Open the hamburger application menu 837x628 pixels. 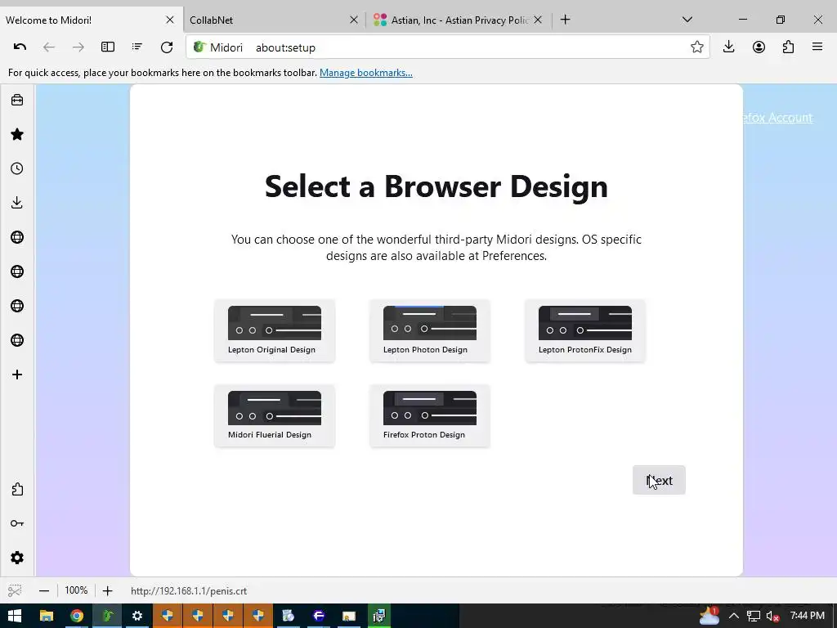[817, 47]
